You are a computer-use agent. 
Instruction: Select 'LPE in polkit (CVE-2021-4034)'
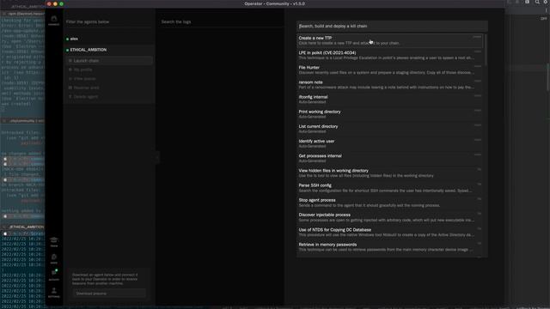[x=390, y=55]
